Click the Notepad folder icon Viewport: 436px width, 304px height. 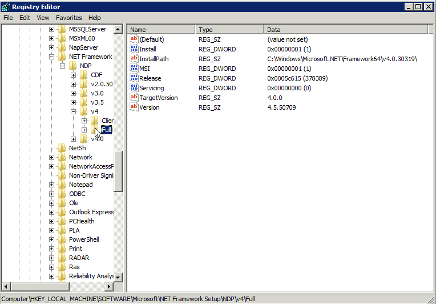pyautogui.click(x=62, y=185)
